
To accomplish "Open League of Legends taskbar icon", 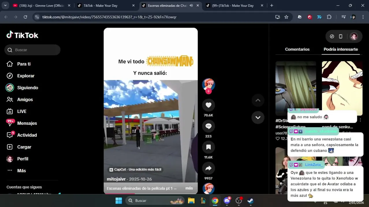I will click(203, 200).
